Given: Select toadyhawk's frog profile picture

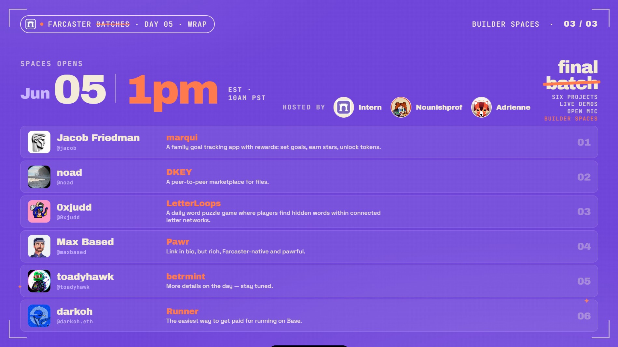Looking at the screenshot, I should point(39,281).
